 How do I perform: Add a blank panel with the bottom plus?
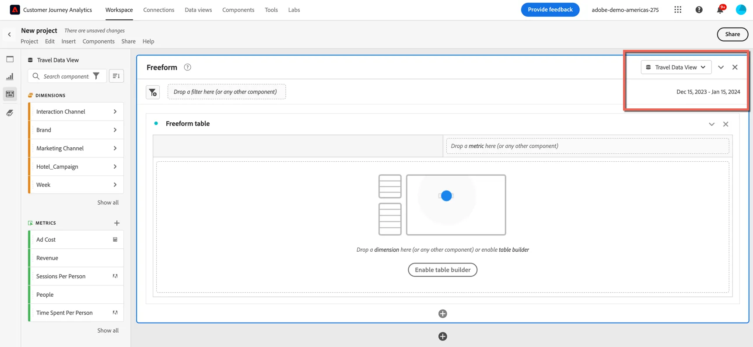point(443,337)
